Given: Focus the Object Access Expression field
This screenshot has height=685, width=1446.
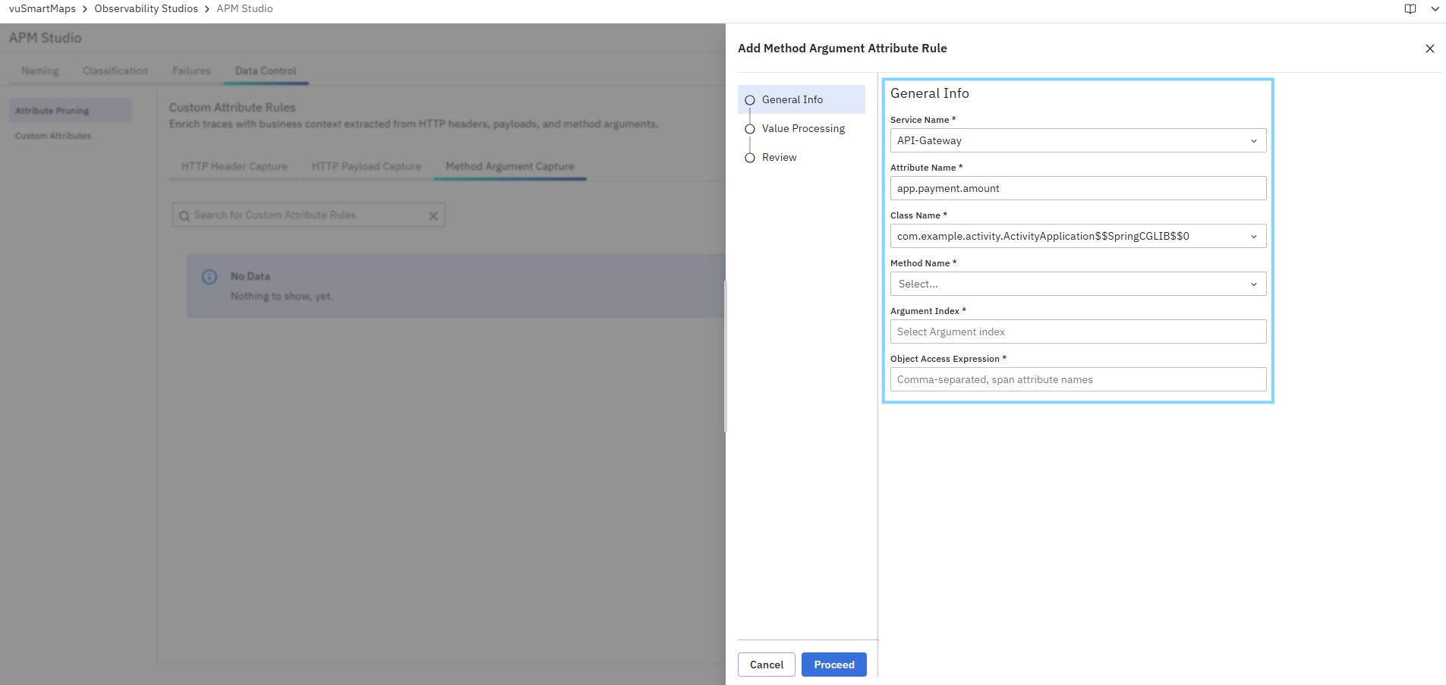Looking at the screenshot, I should (1078, 379).
